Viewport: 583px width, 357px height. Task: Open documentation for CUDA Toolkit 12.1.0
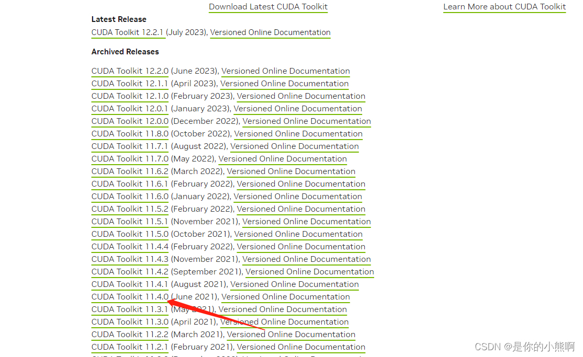[x=301, y=96]
